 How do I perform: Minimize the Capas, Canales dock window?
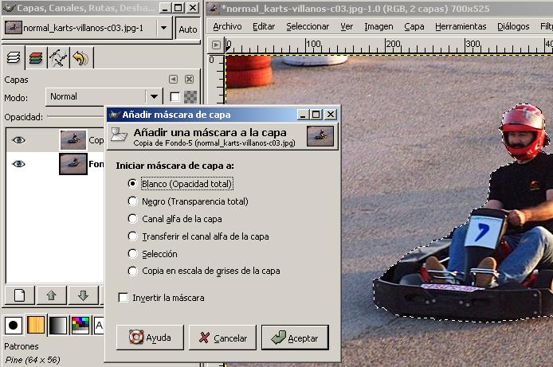point(165,8)
